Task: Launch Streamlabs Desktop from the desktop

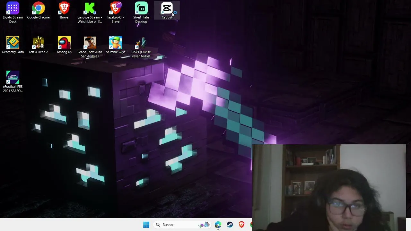Action: pos(141,13)
